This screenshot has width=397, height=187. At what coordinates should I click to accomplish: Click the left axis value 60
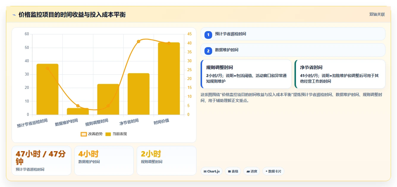[x=27, y=34]
